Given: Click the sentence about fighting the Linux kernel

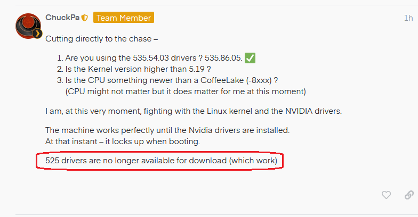Looking at the screenshot, I should (x=194, y=111).
